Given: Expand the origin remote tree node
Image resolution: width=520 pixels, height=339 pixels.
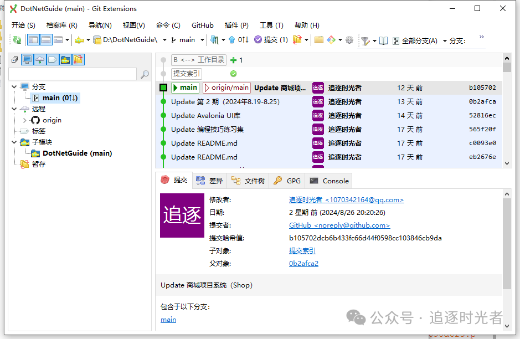Looking at the screenshot, I should 24,120.
